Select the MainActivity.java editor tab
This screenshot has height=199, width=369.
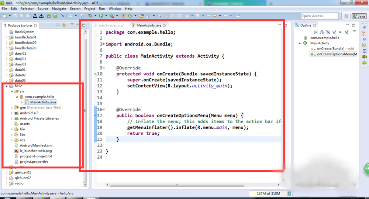149,25
